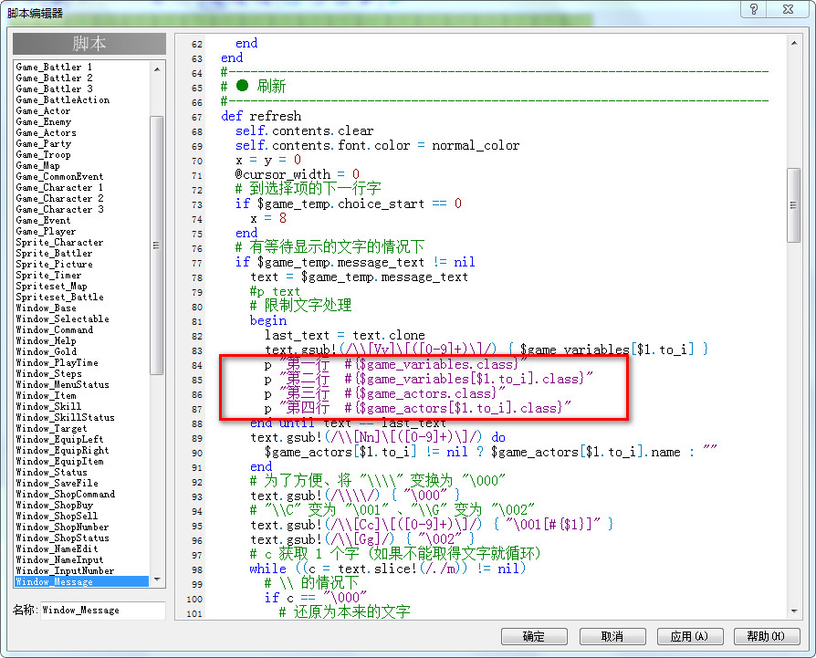Select Game_Character 2 script
The image size is (816, 658).
point(60,198)
